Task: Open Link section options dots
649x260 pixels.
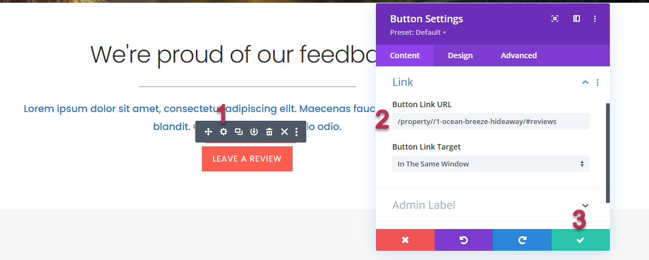Action: point(597,83)
